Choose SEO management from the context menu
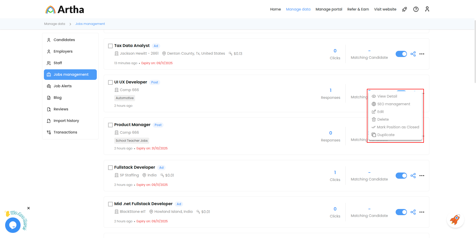Screen dimensions: 476x238 click(x=393, y=104)
